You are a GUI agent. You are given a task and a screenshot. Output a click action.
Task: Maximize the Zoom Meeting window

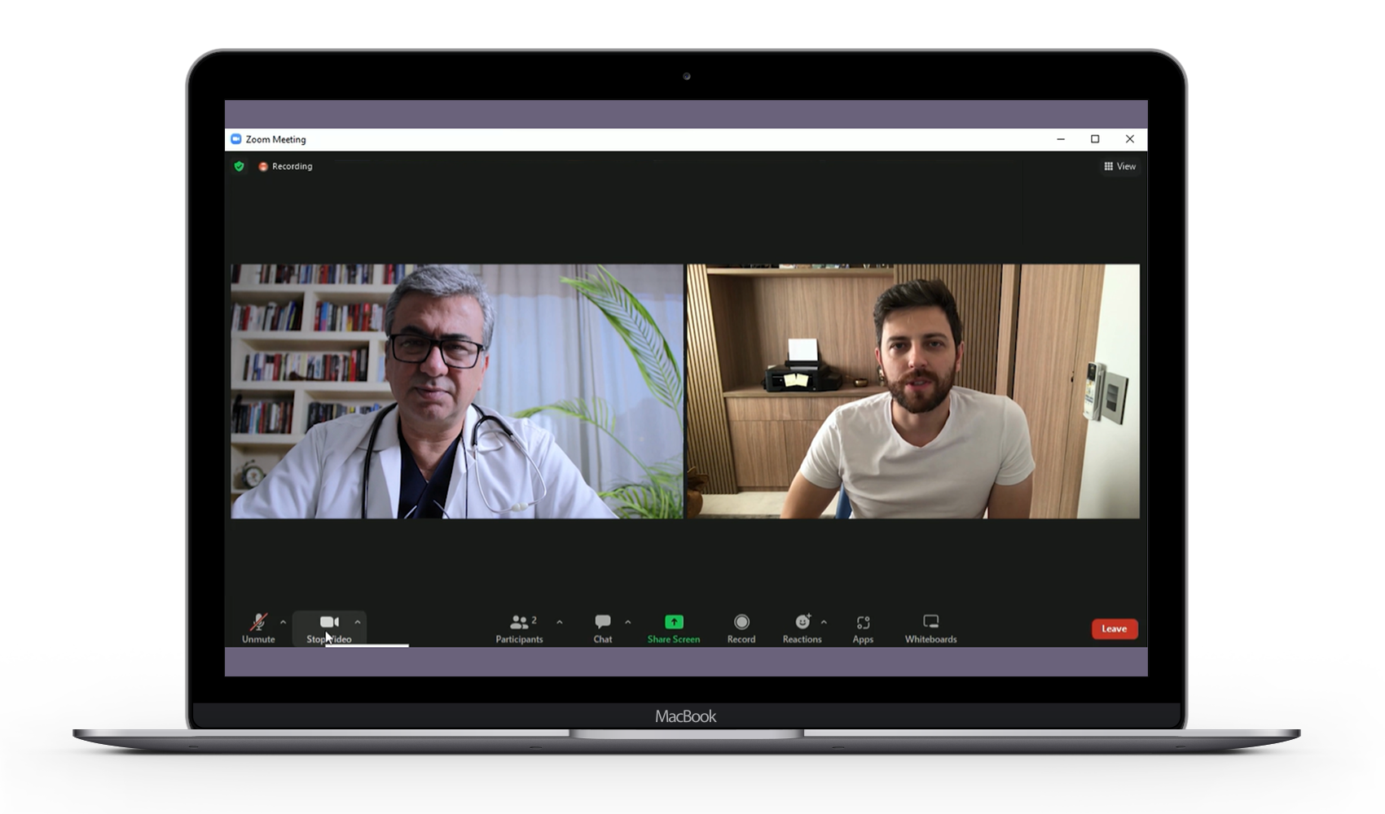click(1095, 139)
